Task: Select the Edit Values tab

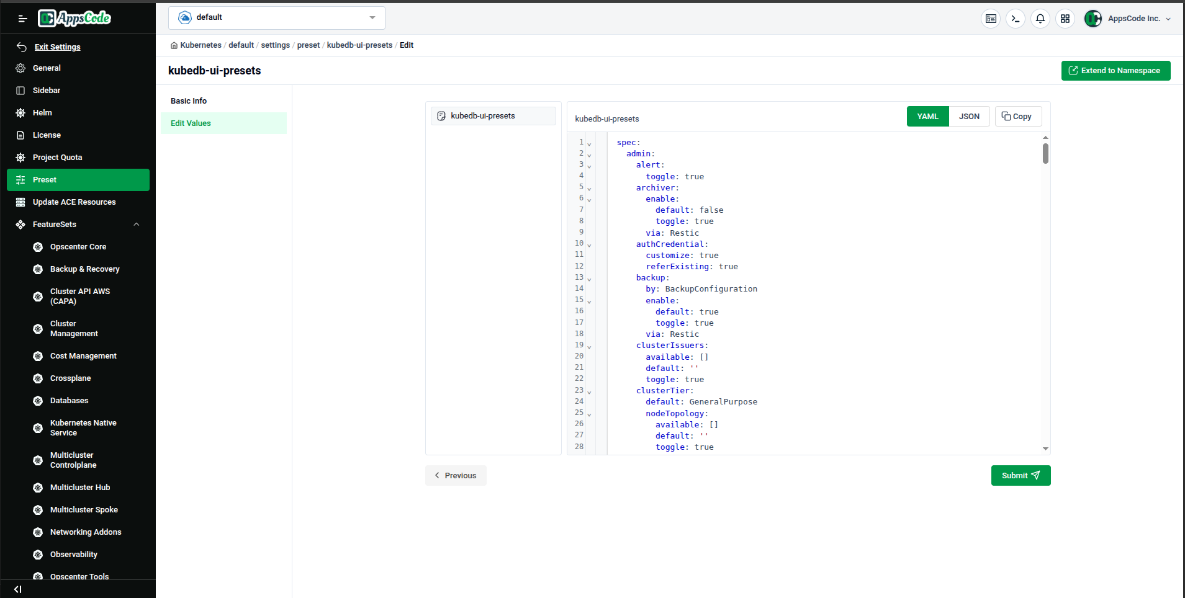Action: 190,123
